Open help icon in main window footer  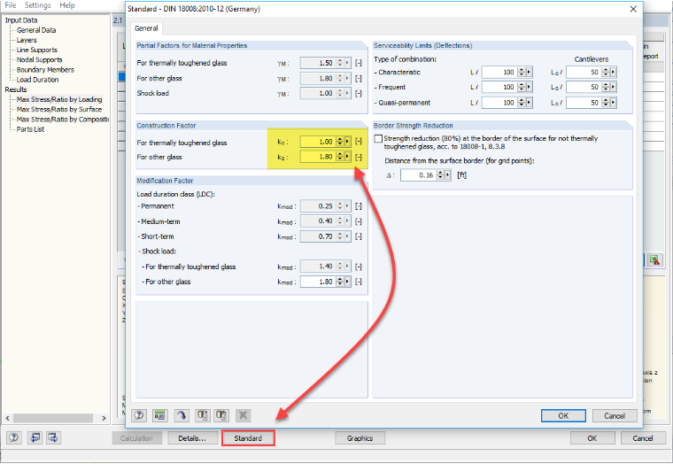click(x=14, y=437)
